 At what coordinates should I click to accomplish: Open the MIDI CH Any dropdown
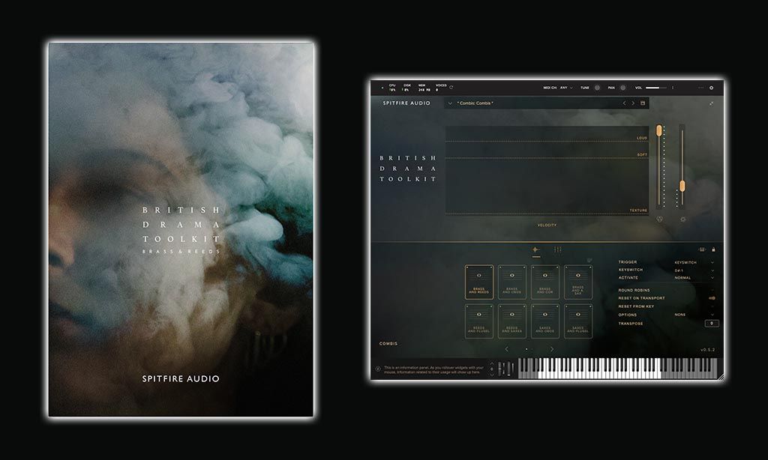(566, 88)
